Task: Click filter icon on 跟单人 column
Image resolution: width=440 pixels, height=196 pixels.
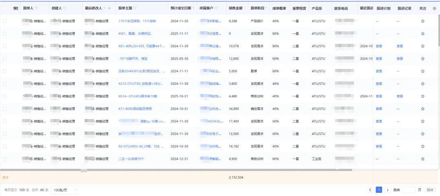Action: (36, 8)
